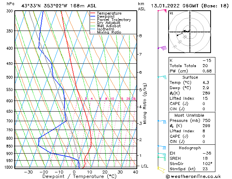
Task: Click the EH value −36
Action: tap(207, 153)
